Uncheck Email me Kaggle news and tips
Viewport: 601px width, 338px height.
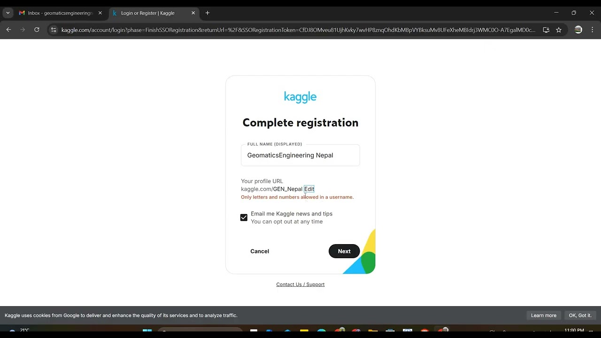244,217
